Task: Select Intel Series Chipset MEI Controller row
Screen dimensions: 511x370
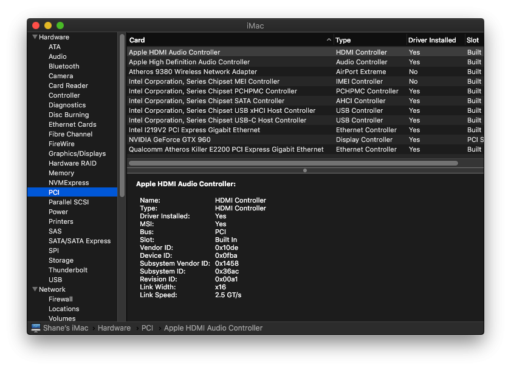Action: tap(305, 81)
